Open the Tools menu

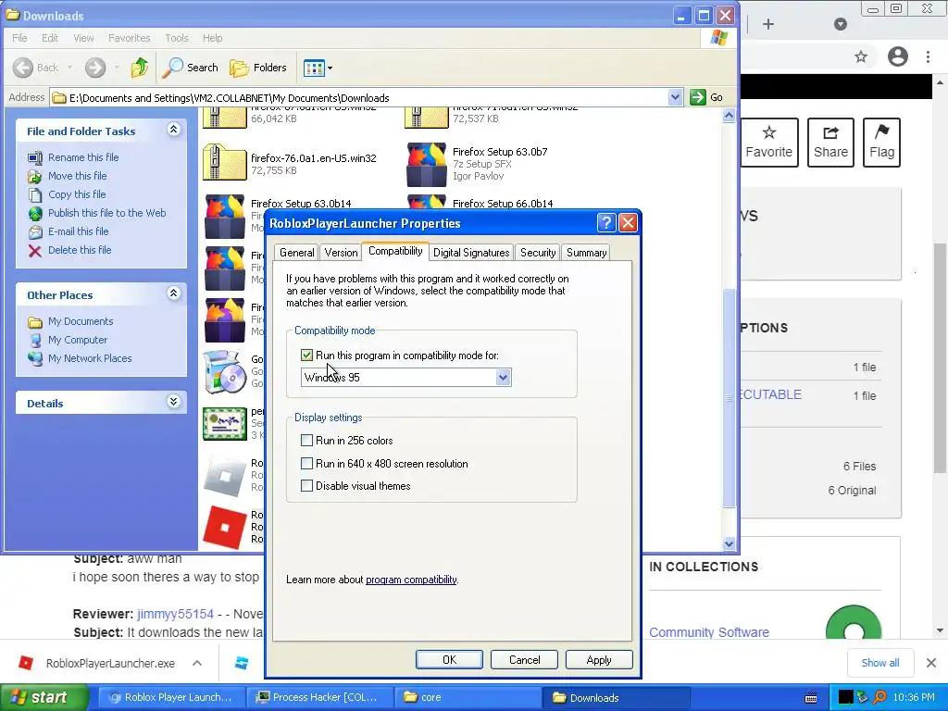coord(177,37)
